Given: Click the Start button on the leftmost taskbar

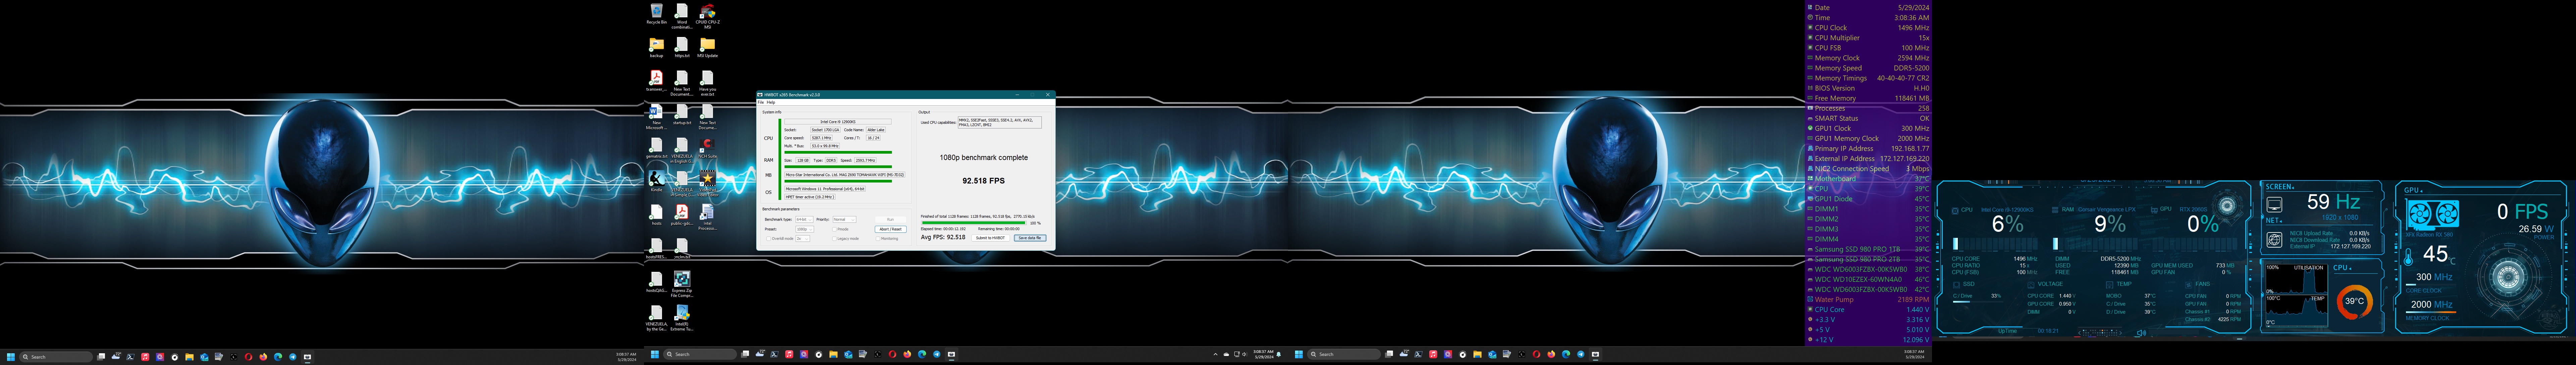Looking at the screenshot, I should (x=11, y=357).
